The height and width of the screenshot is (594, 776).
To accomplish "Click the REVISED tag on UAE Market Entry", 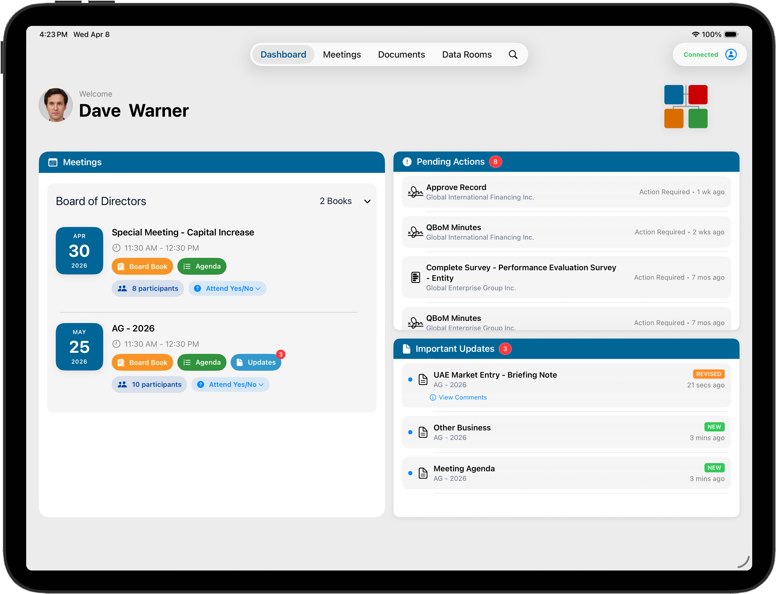I will pyautogui.click(x=708, y=374).
